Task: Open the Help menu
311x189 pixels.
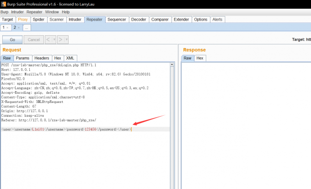Action: (x=65, y=12)
